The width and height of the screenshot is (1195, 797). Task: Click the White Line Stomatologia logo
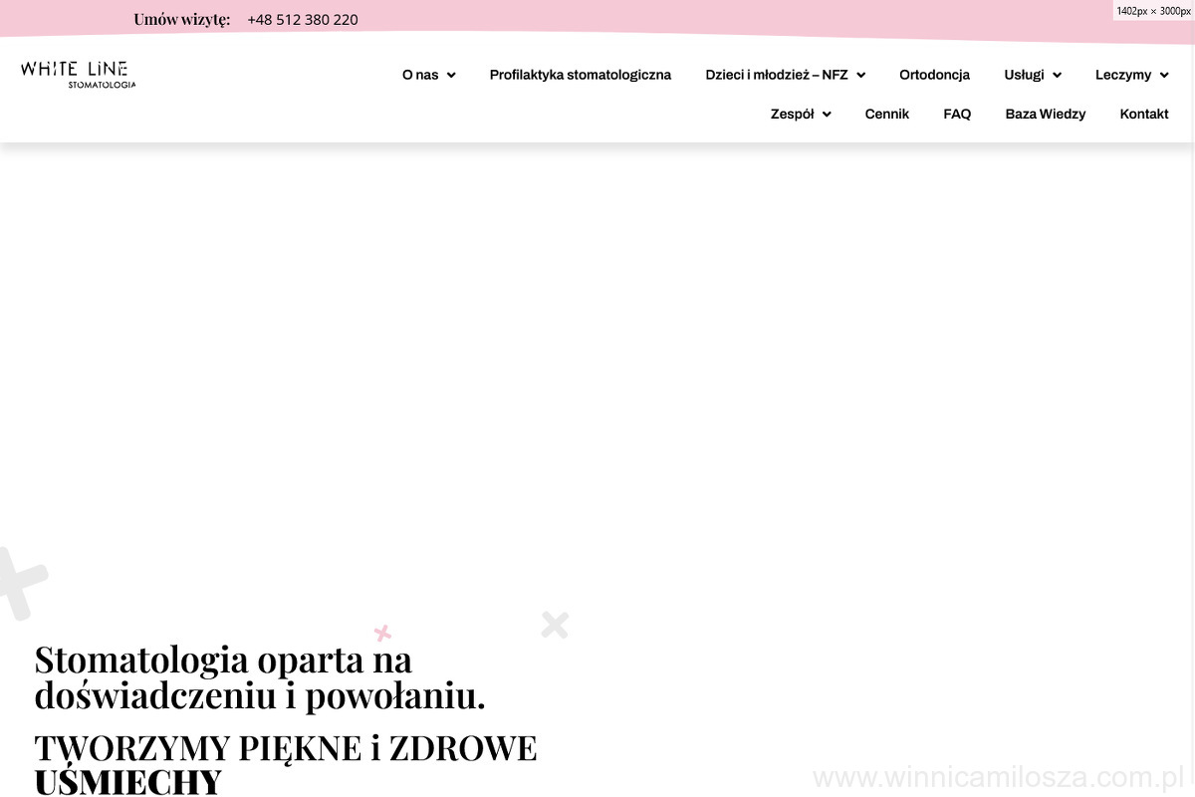(x=78, y=74)
